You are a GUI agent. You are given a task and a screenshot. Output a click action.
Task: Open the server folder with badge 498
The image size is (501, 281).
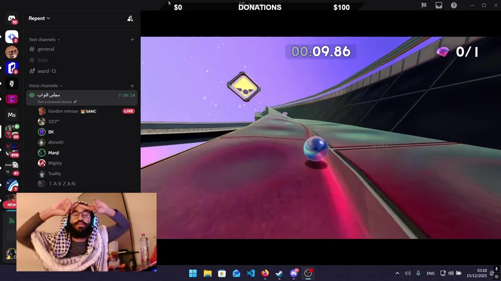(12, 150)
